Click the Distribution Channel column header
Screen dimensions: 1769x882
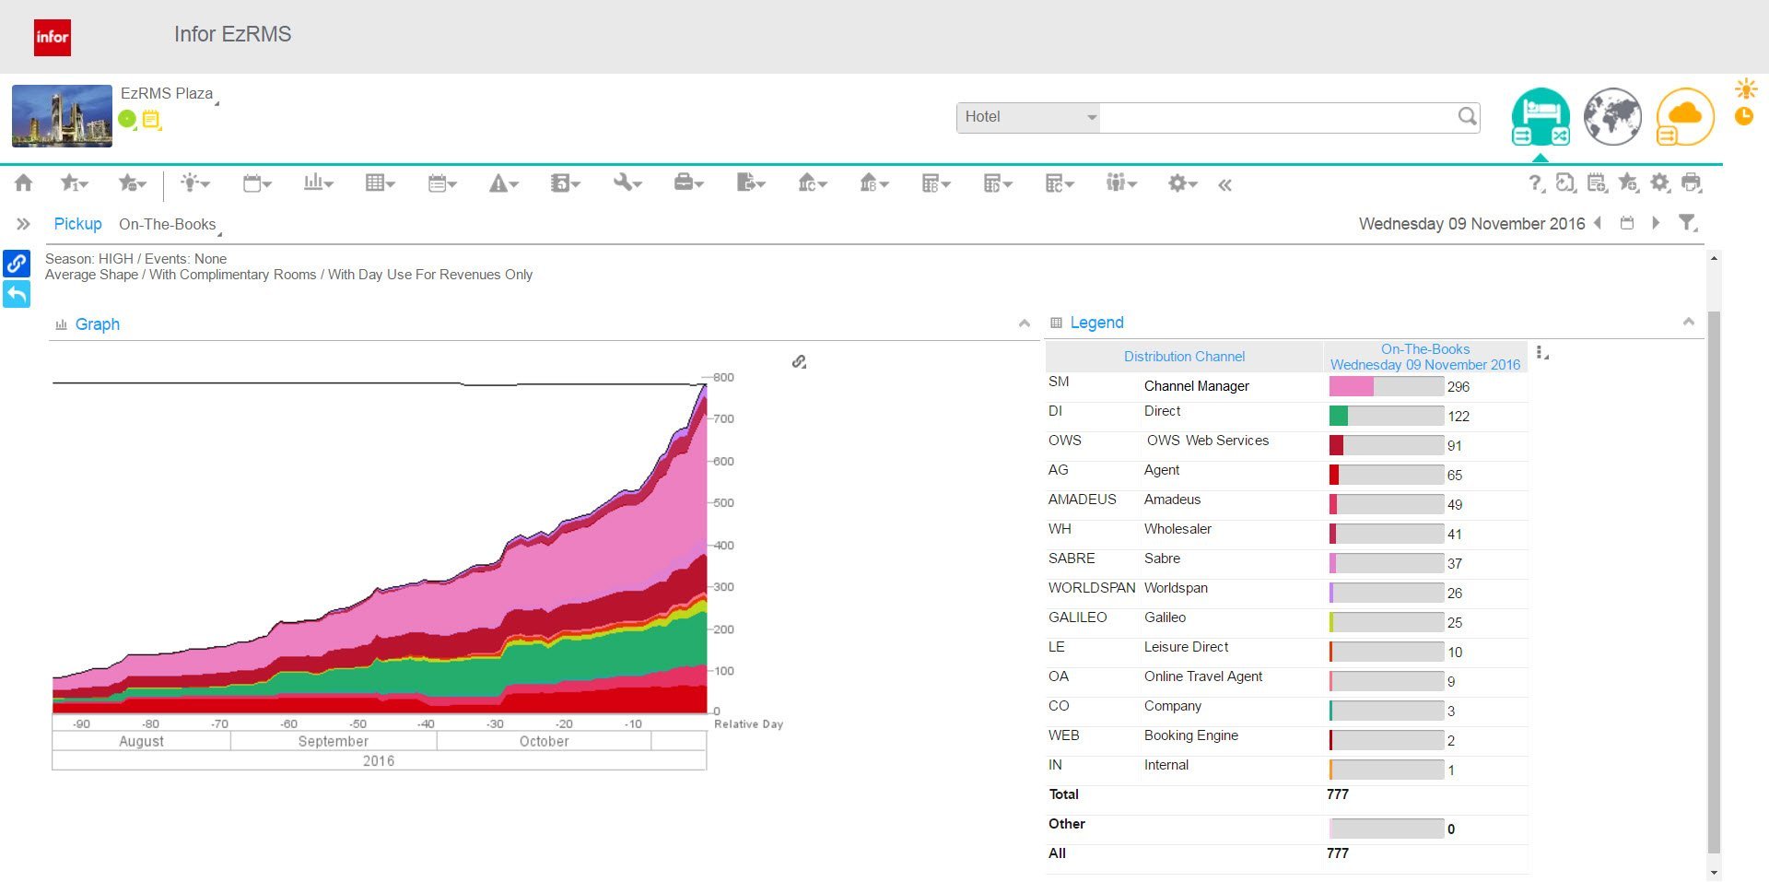1184,357
